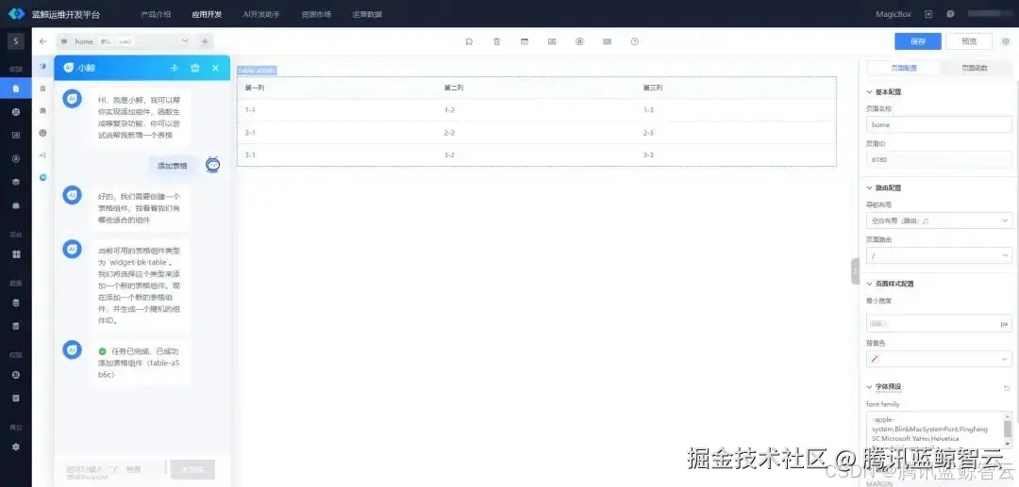Switch to the 页面配置 tab
Viewport: 1019px width, 487px height.
903,68
